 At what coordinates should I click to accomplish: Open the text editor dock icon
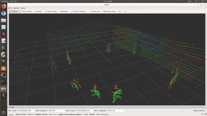(4, 41)
